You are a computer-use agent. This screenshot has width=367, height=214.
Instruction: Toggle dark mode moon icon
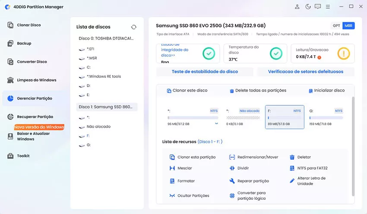308,7
